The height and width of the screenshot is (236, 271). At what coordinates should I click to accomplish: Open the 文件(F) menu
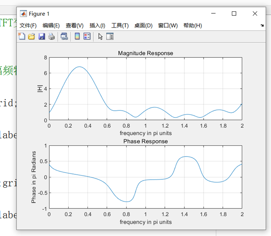[28, 25]
